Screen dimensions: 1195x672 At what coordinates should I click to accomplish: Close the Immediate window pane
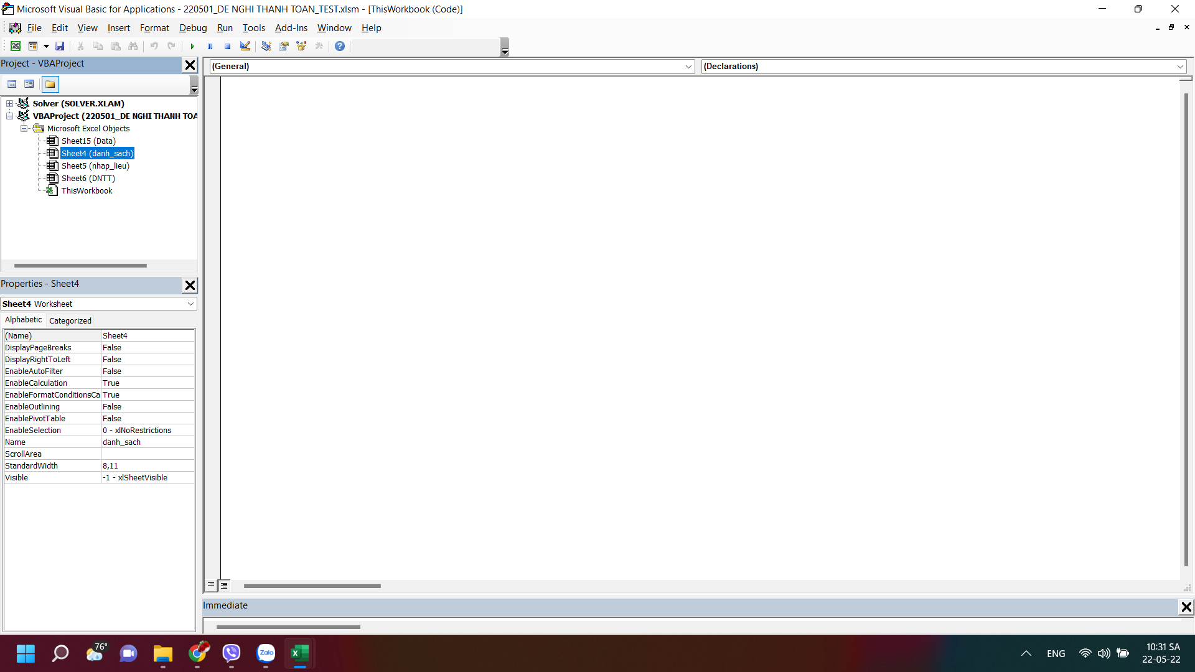point(1186,607)
